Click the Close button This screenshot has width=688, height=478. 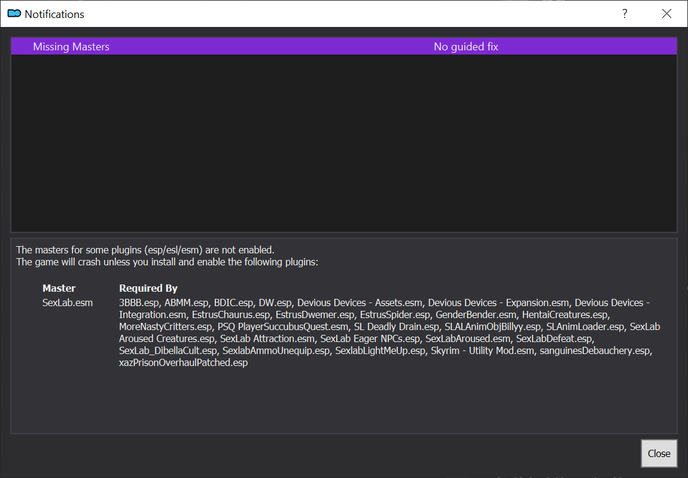(659, 453)
